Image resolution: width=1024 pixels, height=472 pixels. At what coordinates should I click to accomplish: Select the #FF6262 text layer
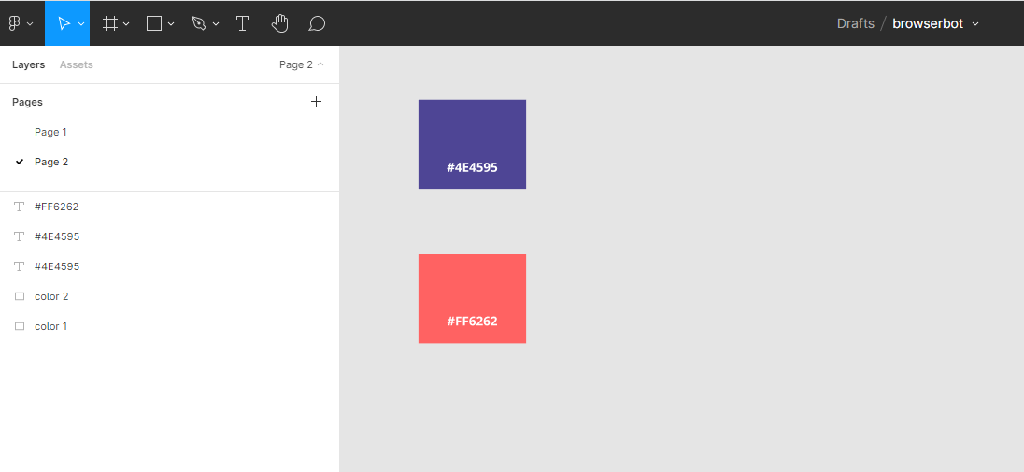[56, 207]
